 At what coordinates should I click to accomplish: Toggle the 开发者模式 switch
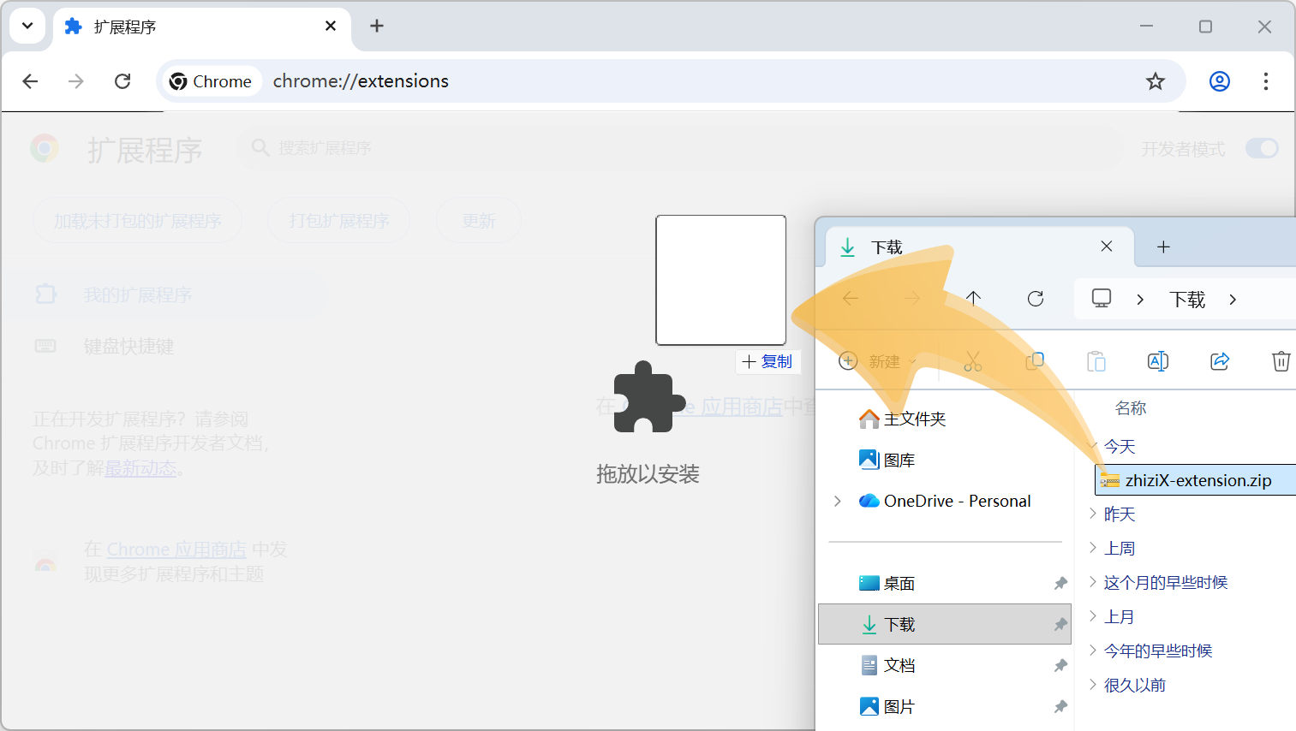pos(1262,149)
